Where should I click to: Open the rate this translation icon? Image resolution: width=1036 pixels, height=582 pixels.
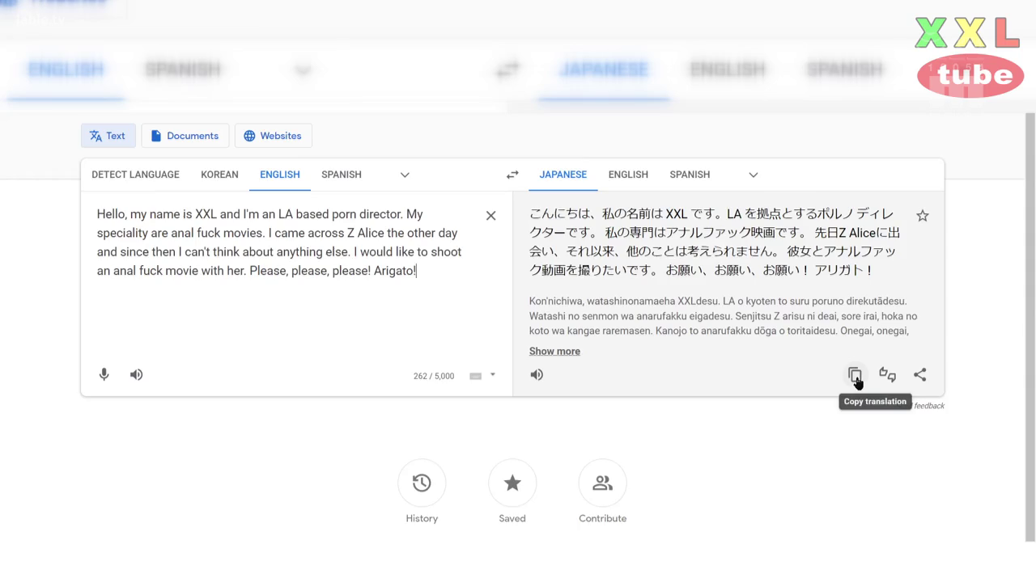(887, 374)
